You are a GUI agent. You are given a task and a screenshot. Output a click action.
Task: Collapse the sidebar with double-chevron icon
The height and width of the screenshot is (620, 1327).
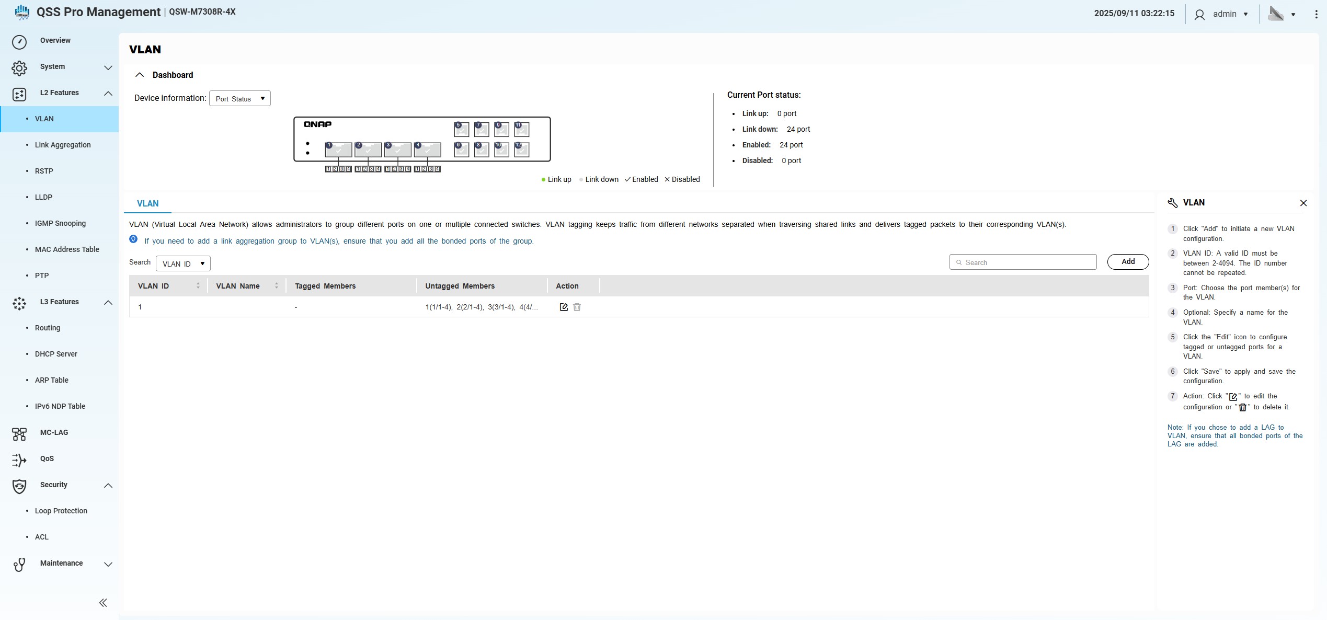(103, 603)
